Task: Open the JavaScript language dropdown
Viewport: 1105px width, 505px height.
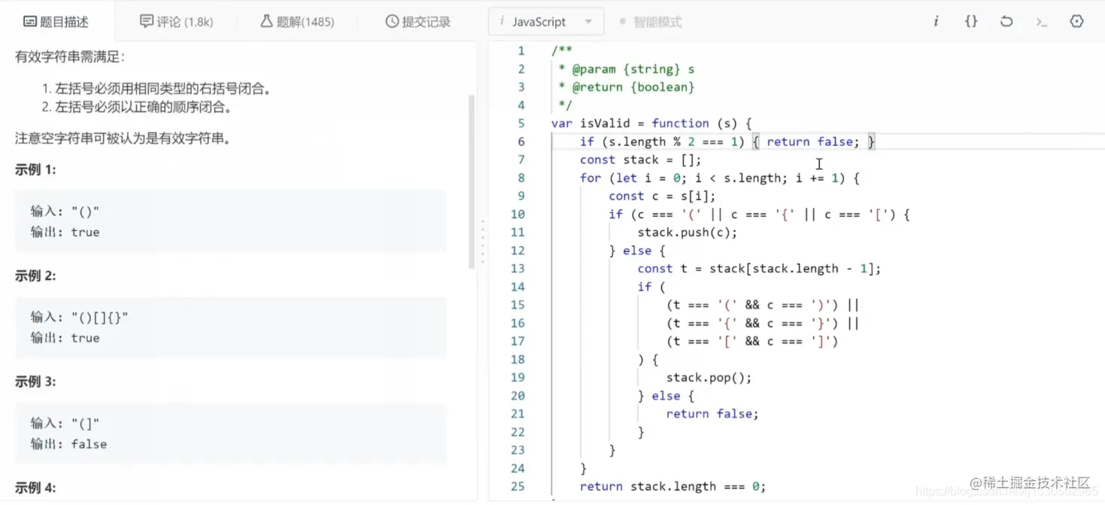Action: point(546,22)
